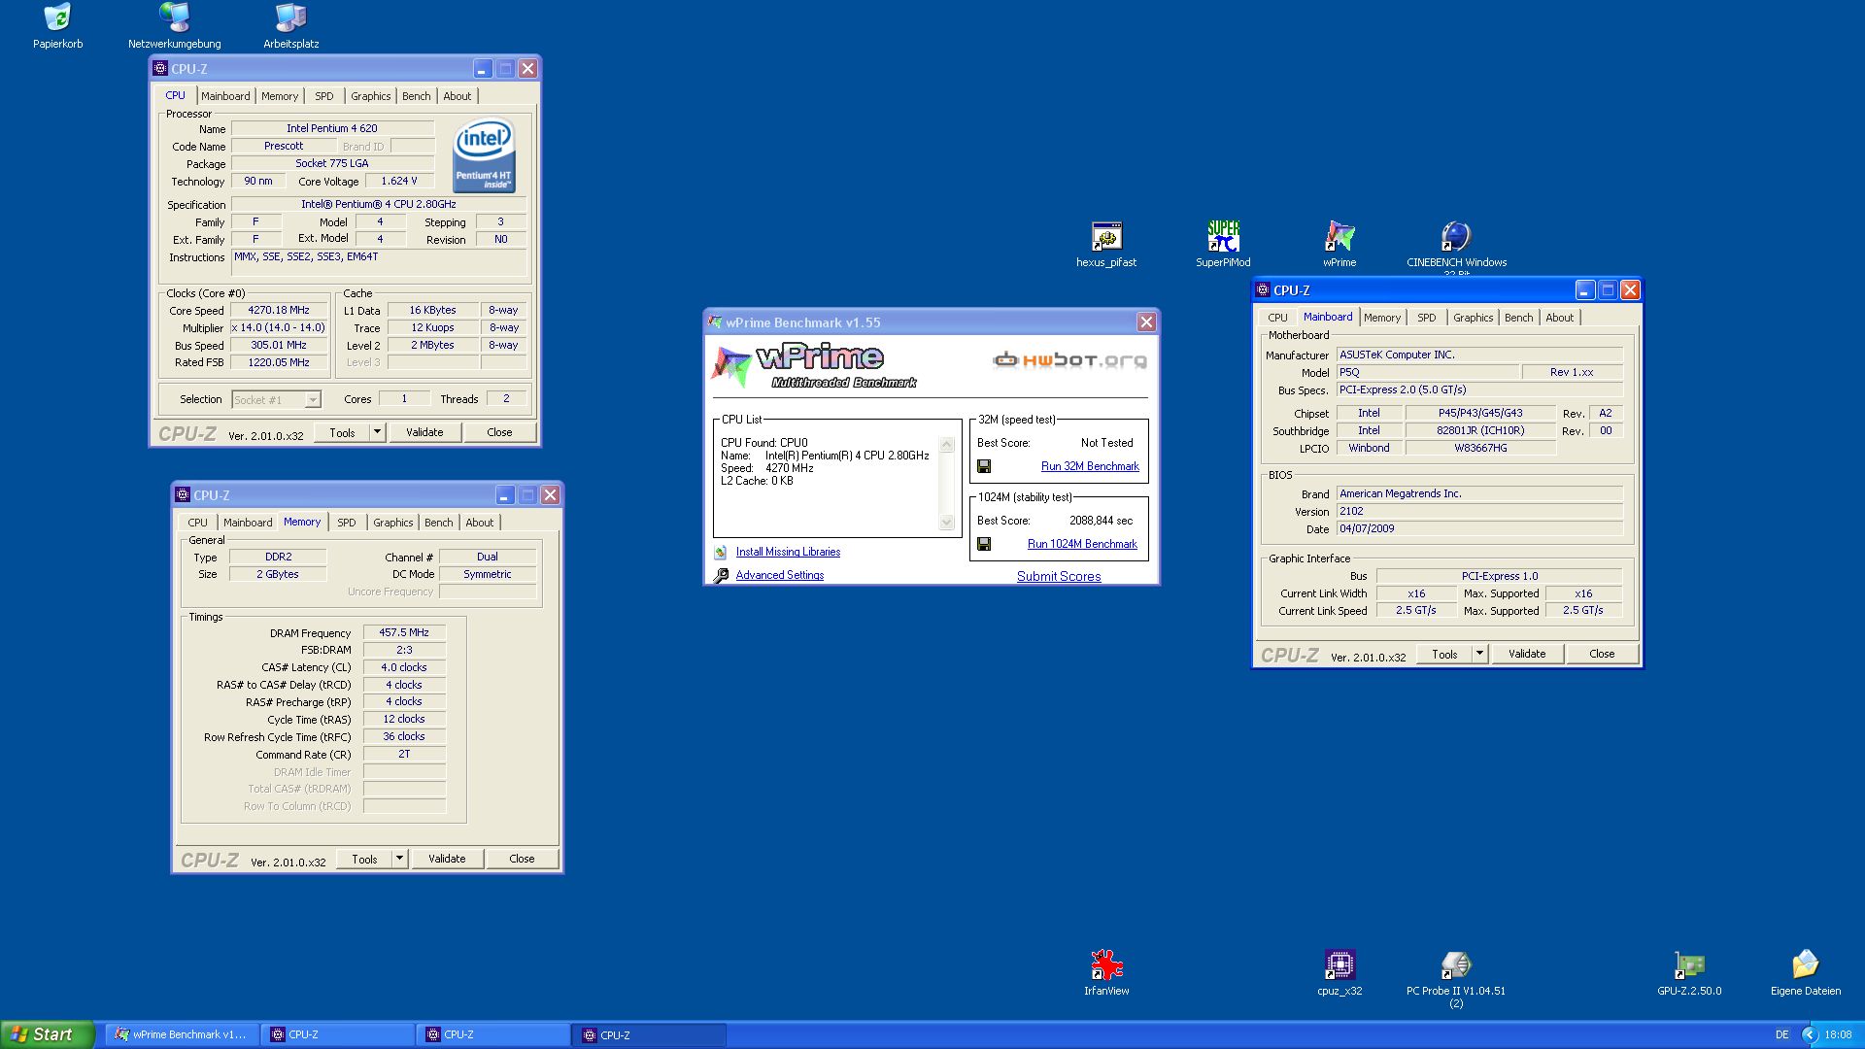1865x1049 pixels.
Task: Click the Windows Start button
Action: point(47,1034)
